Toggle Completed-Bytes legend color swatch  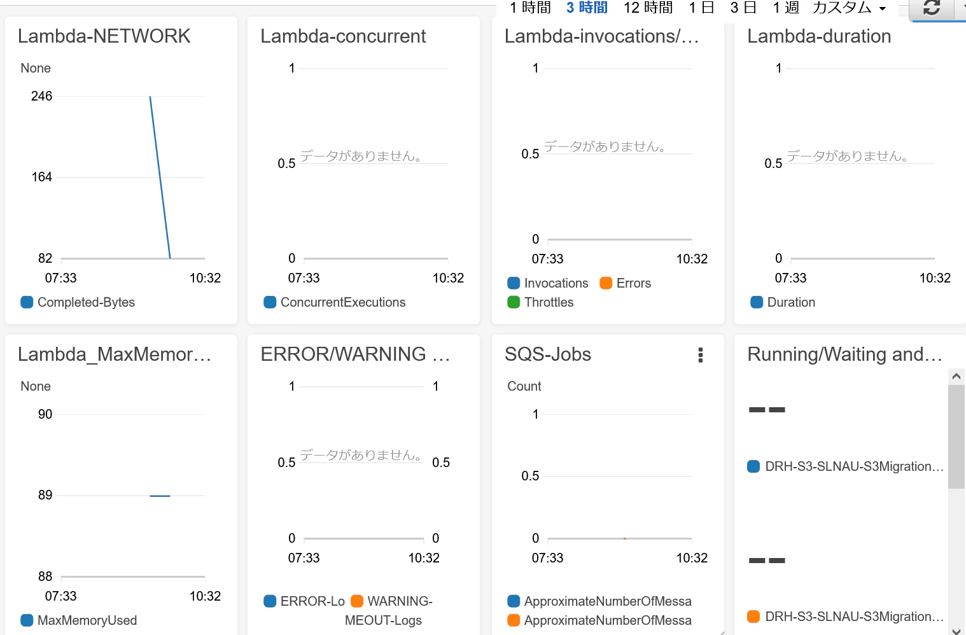coord(27,302)
